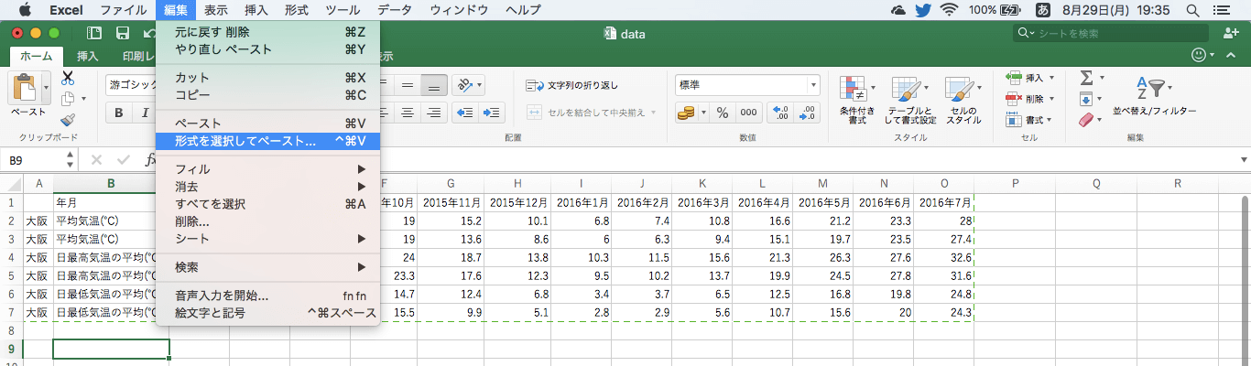Increase decimal places

tap(781, 113)
